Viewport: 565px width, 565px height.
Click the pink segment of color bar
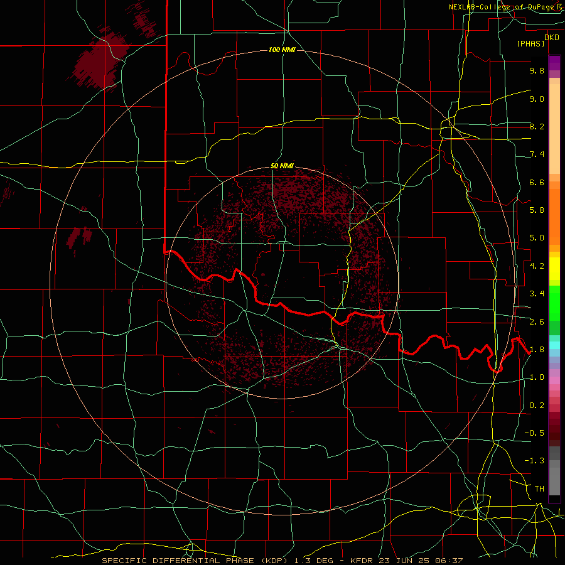point(554,380)
